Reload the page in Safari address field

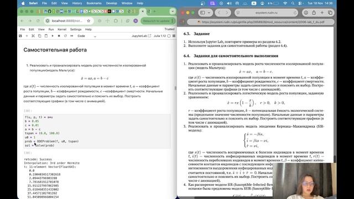point(295,13)
